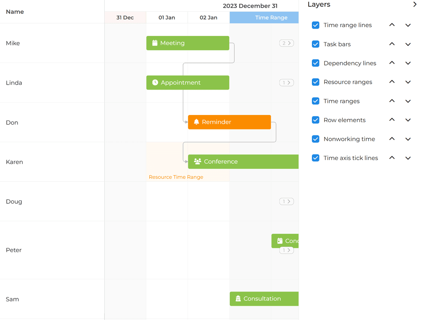Expand Mike's hidden events badge
This screenshot has width=427, height=320.
286,43
